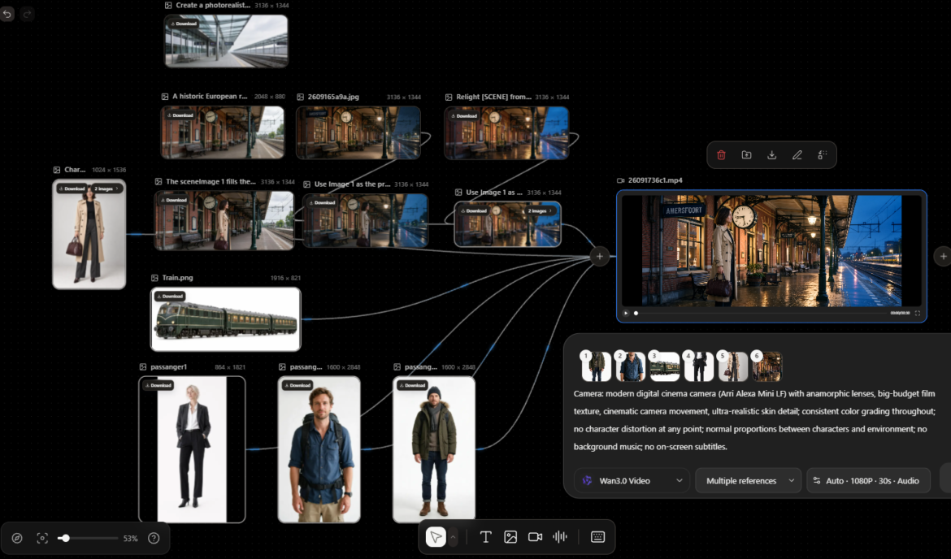Click into the camera prompt text
The width and height of the screenshot is (951, 559).
(x=754, y=419)
